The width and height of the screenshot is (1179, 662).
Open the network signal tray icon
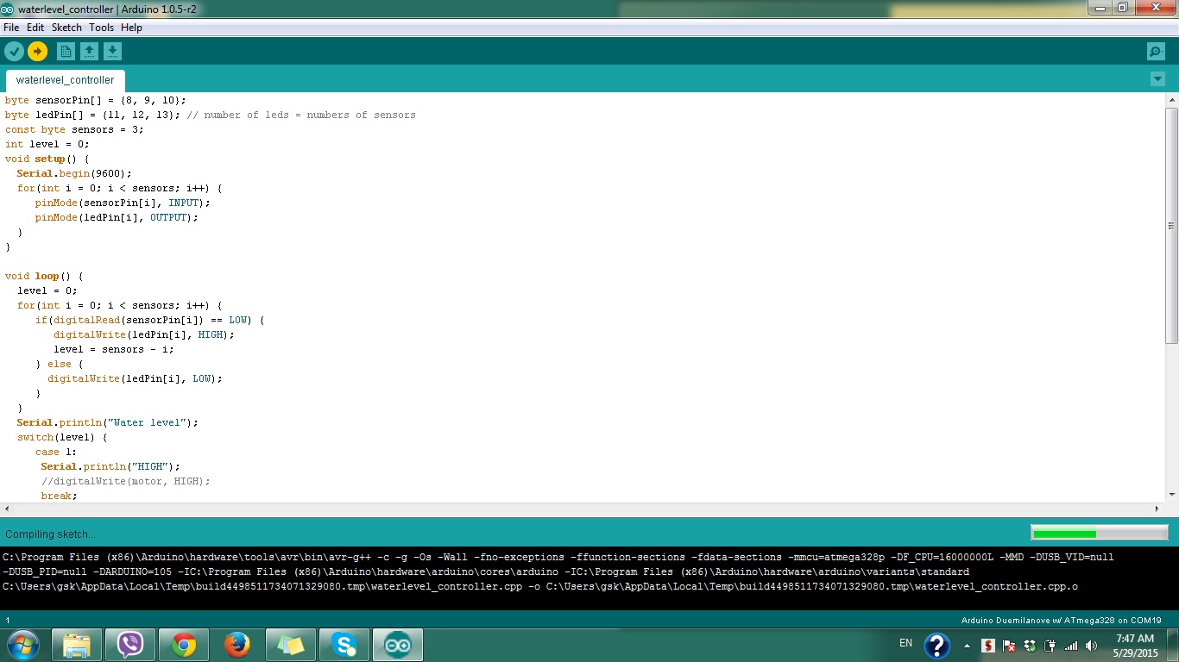click(1071, 646)
